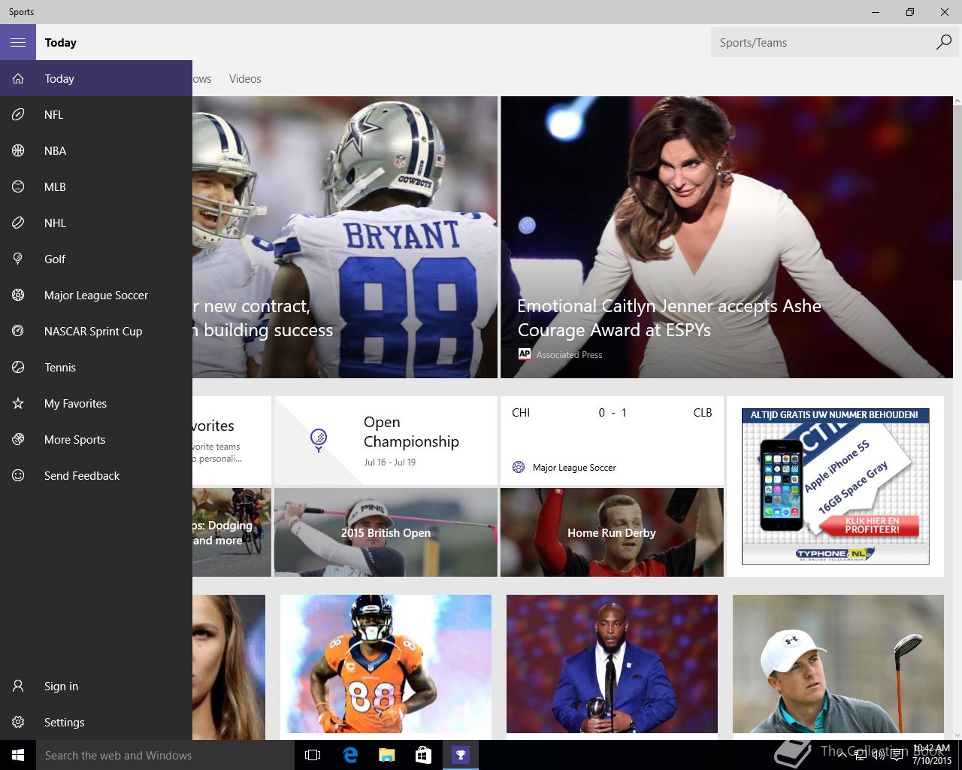This screenshot has width=962, height=770.
Task: Click the NFL football icon
Action: click(18, 114)
